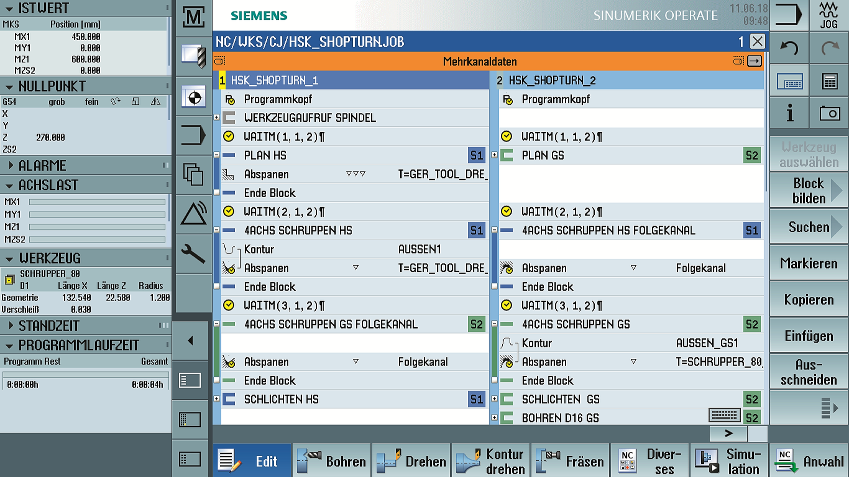The width and height of the screenshot is (849, 477).
Task: Open the tool list icon in sidebar
Action: (194, 56)
